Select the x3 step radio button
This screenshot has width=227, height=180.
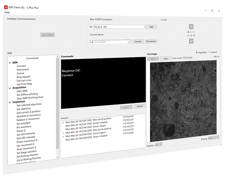[194, 32]
